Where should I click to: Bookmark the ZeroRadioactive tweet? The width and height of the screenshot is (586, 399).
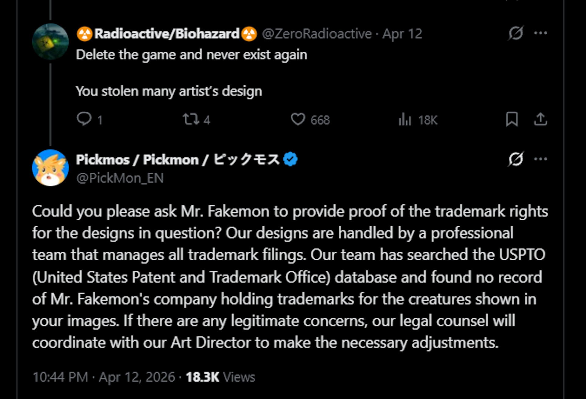click(512, 120)
